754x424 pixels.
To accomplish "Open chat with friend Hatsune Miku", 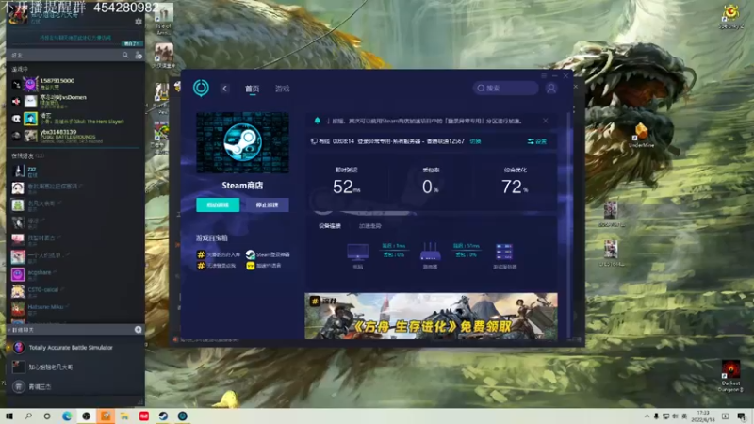I will [x=77, y=308].
